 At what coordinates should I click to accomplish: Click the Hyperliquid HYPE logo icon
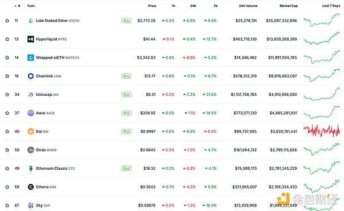tap(31, 39)
